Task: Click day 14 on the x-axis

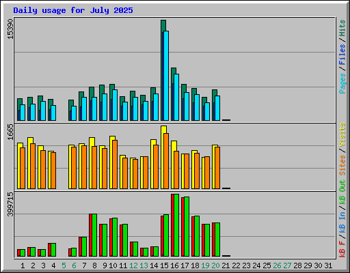Action: coord(154,265)
